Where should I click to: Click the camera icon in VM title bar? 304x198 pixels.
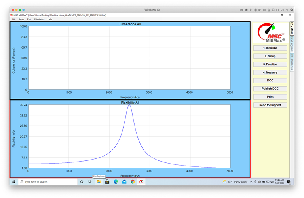click(278, 10)
